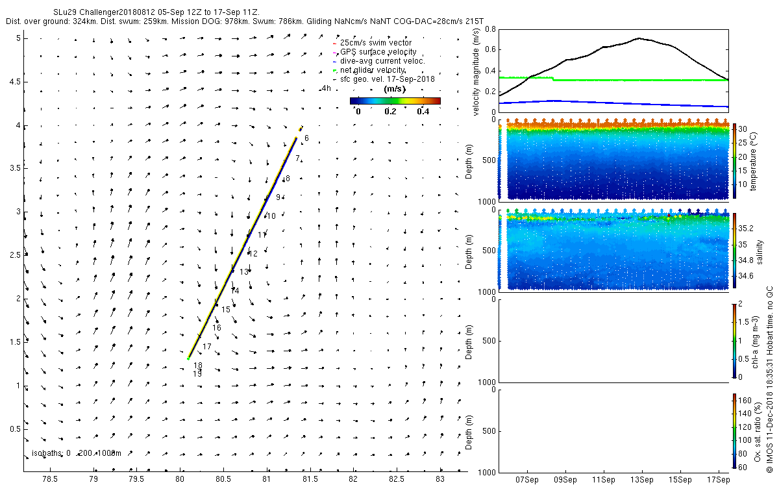This screenshot has width=779, height=487.
Task: Click the 0.8 tick on velocity axis
Action: [x=490, y=29]
